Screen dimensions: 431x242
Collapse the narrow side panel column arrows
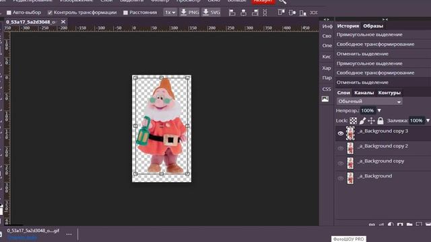pos(326,19)
